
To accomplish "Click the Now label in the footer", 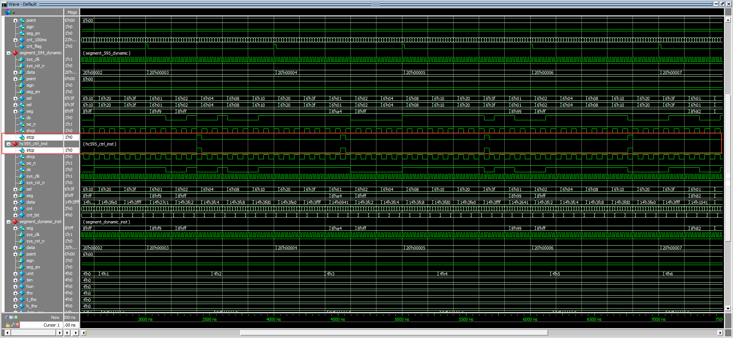I will pos(55,317).
